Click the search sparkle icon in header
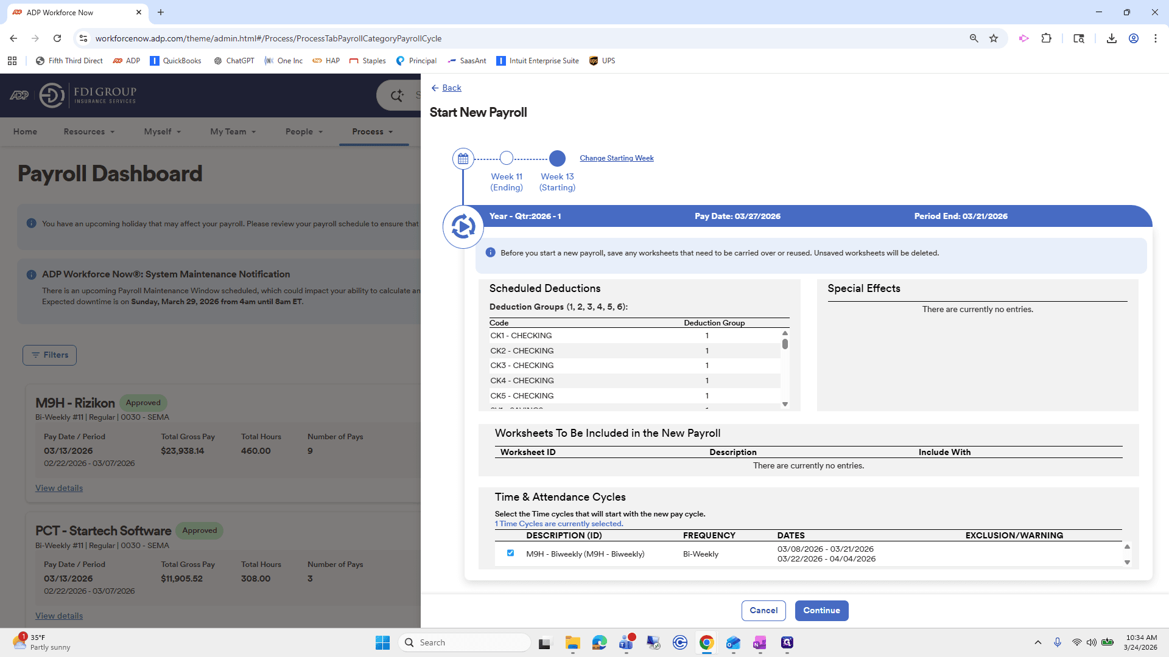The image size is (1169, 657). click(x=397, y=96)
